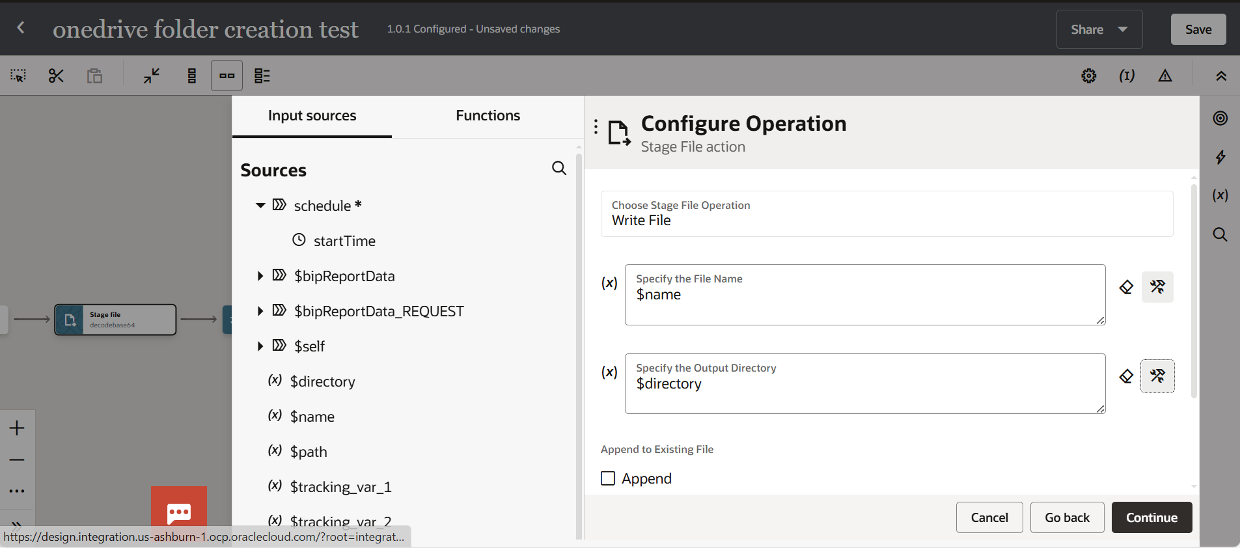This screenshot has width=1240, height=548.
Task: Open developer view for Output Directory
Action: click(1157, 376)
